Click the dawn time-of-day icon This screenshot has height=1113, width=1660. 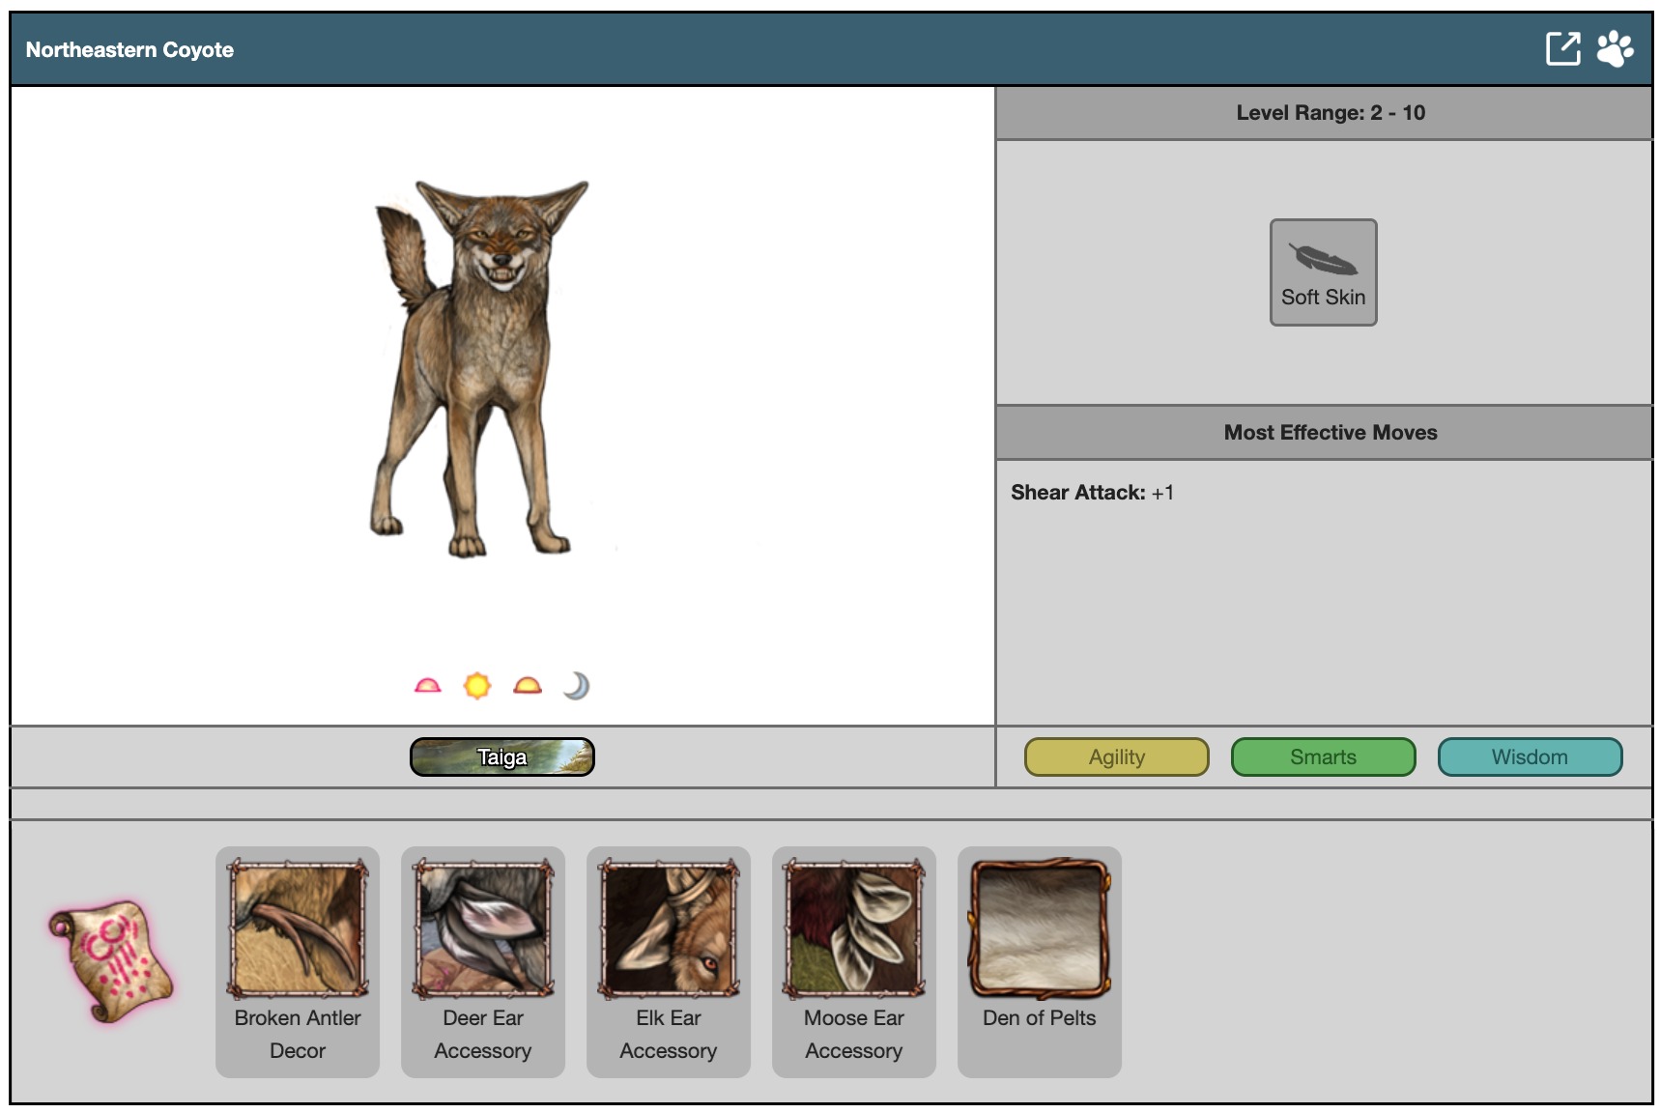pos(427,686)
